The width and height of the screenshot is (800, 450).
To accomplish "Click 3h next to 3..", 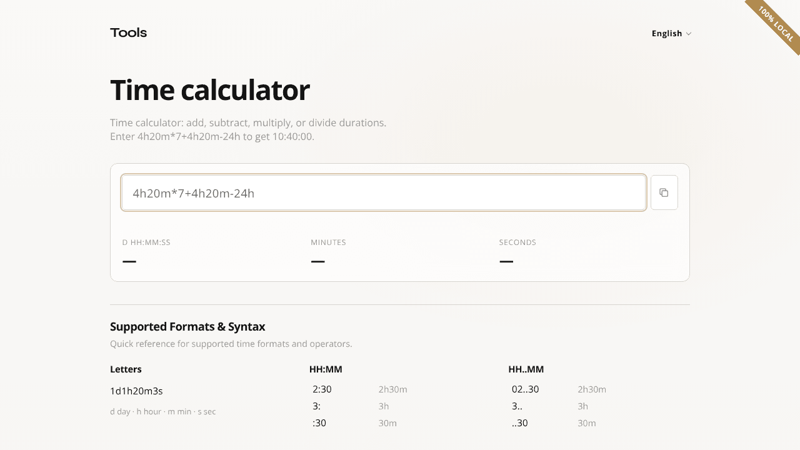I will 384,406.
